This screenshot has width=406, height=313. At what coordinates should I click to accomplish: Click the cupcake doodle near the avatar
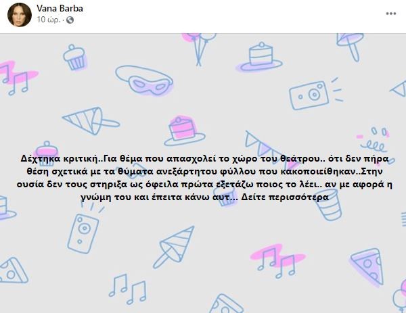(74, 57)
